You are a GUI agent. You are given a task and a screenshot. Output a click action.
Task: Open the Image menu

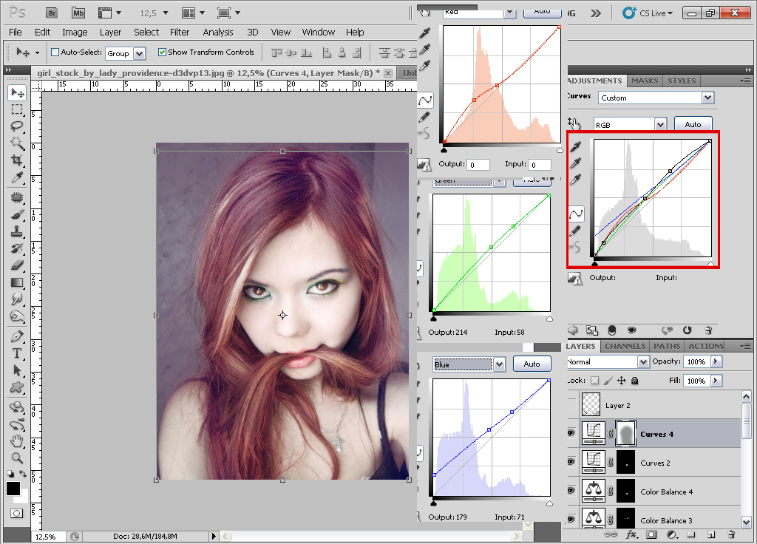click(75, 33)
